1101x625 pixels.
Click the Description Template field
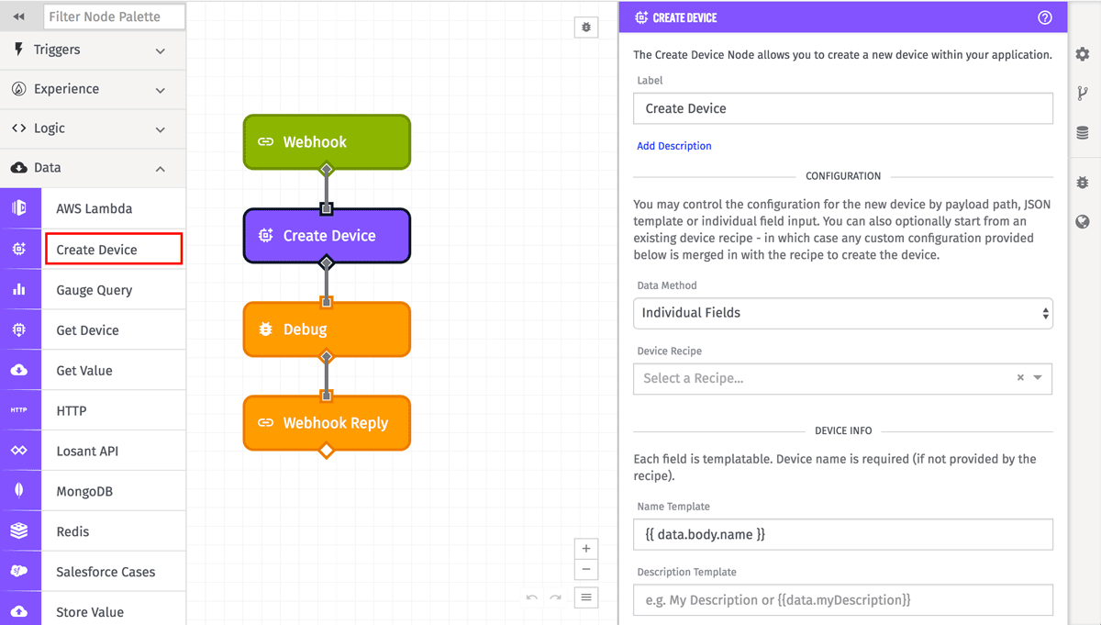[842, 600]
